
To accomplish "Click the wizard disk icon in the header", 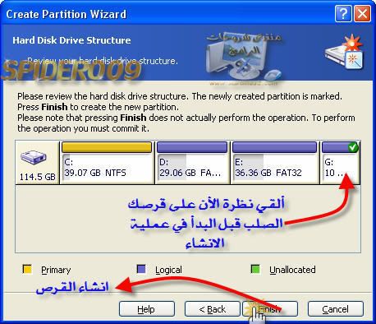I will click(344, 51).
